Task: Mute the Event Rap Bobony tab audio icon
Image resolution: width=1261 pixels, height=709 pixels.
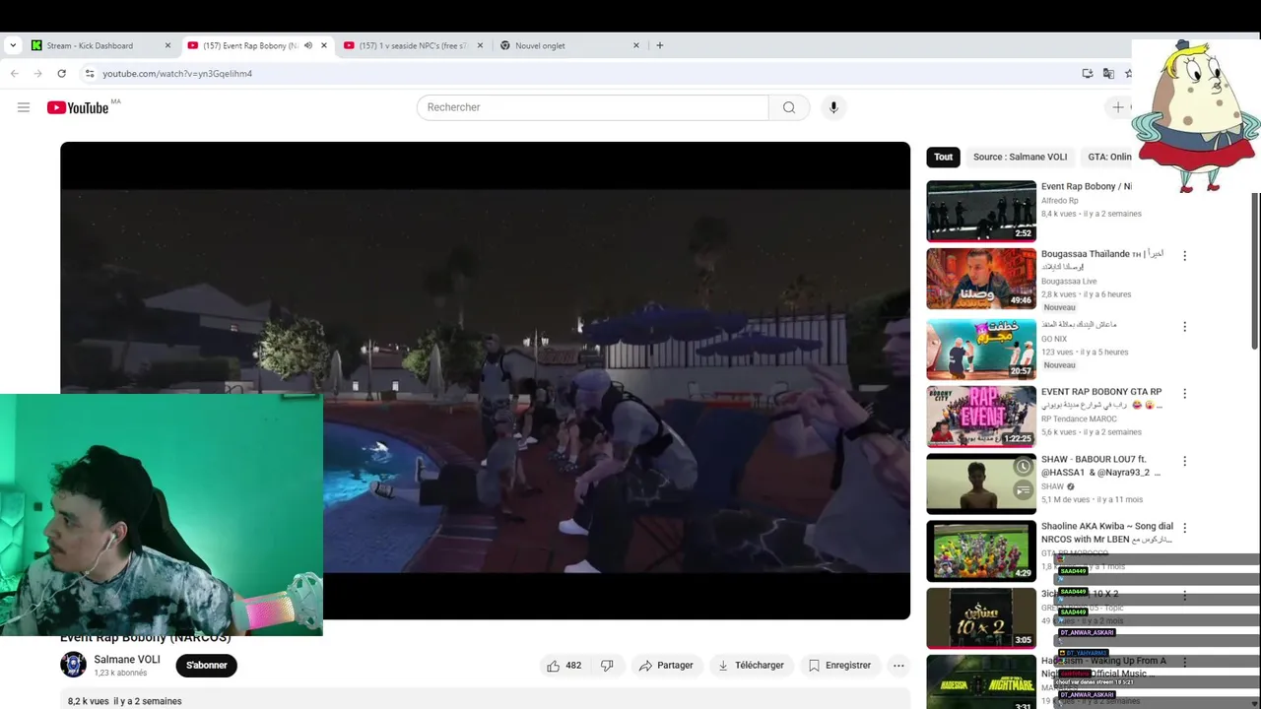Action: point(308,45)
